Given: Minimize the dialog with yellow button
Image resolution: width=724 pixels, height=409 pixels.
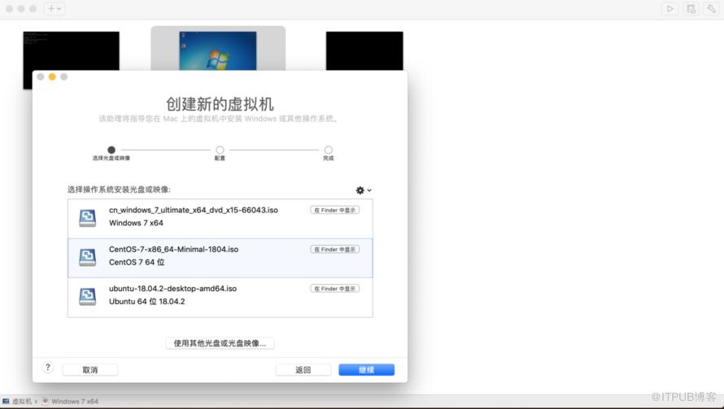Looking at the screenshot, I should pos(52,76).
